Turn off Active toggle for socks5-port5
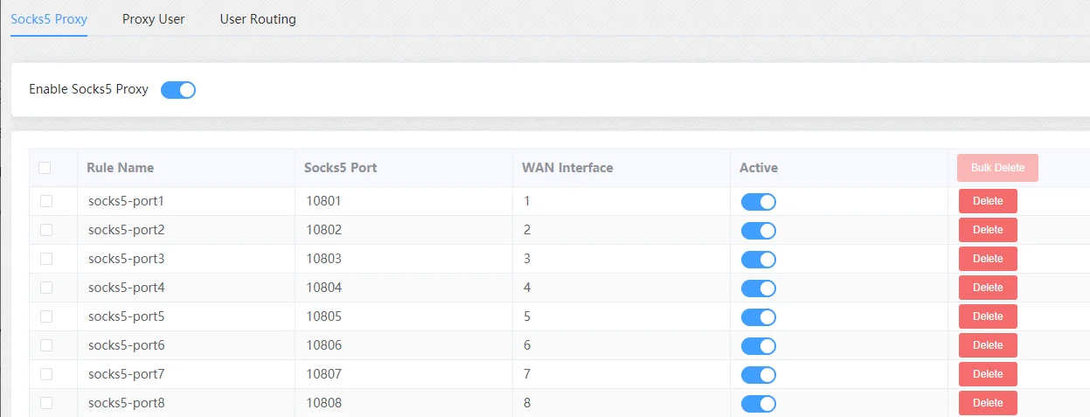The image size is (1090, 417). point(758,317)
